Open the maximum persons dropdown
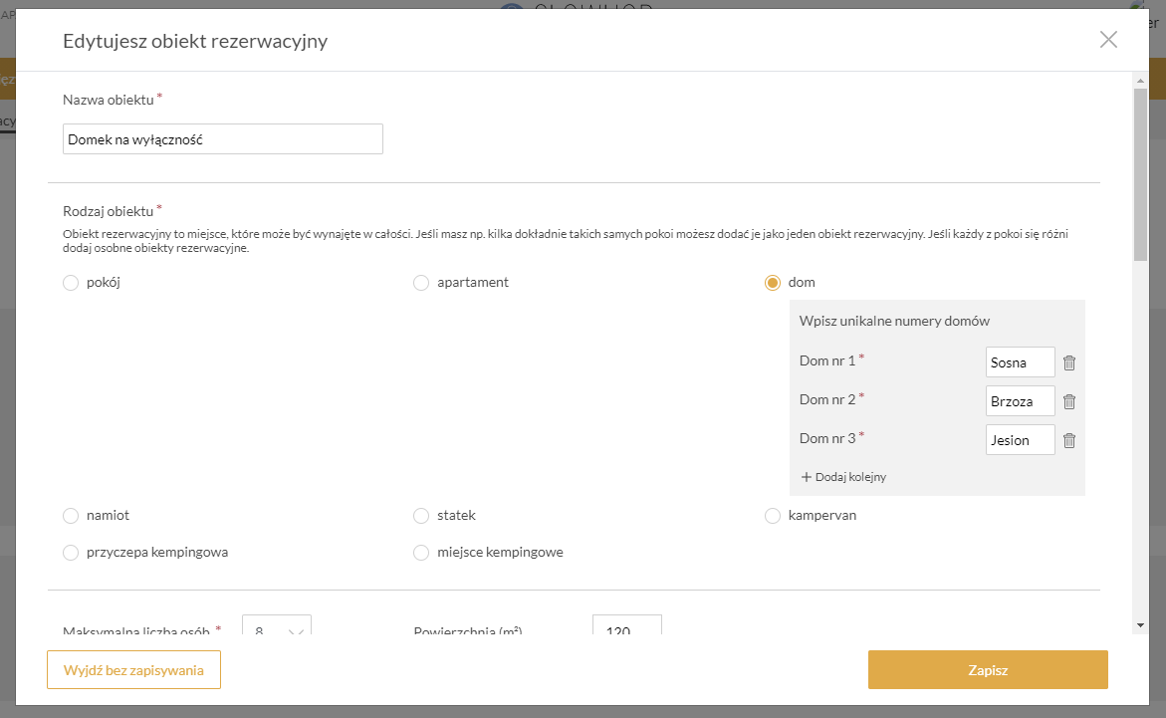 pyautogui.click(x=277, y=627)
